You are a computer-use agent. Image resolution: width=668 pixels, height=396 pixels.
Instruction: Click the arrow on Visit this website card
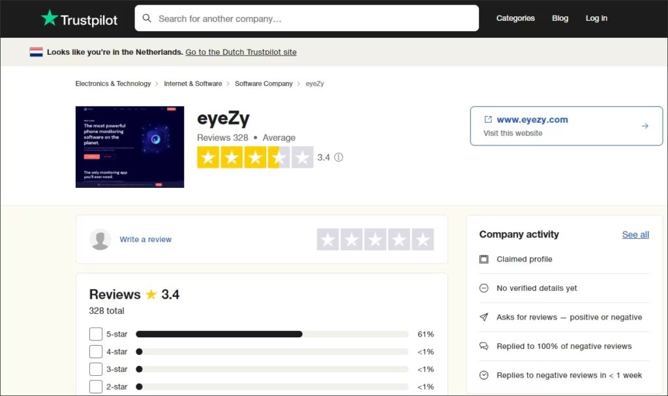[645, 126]
